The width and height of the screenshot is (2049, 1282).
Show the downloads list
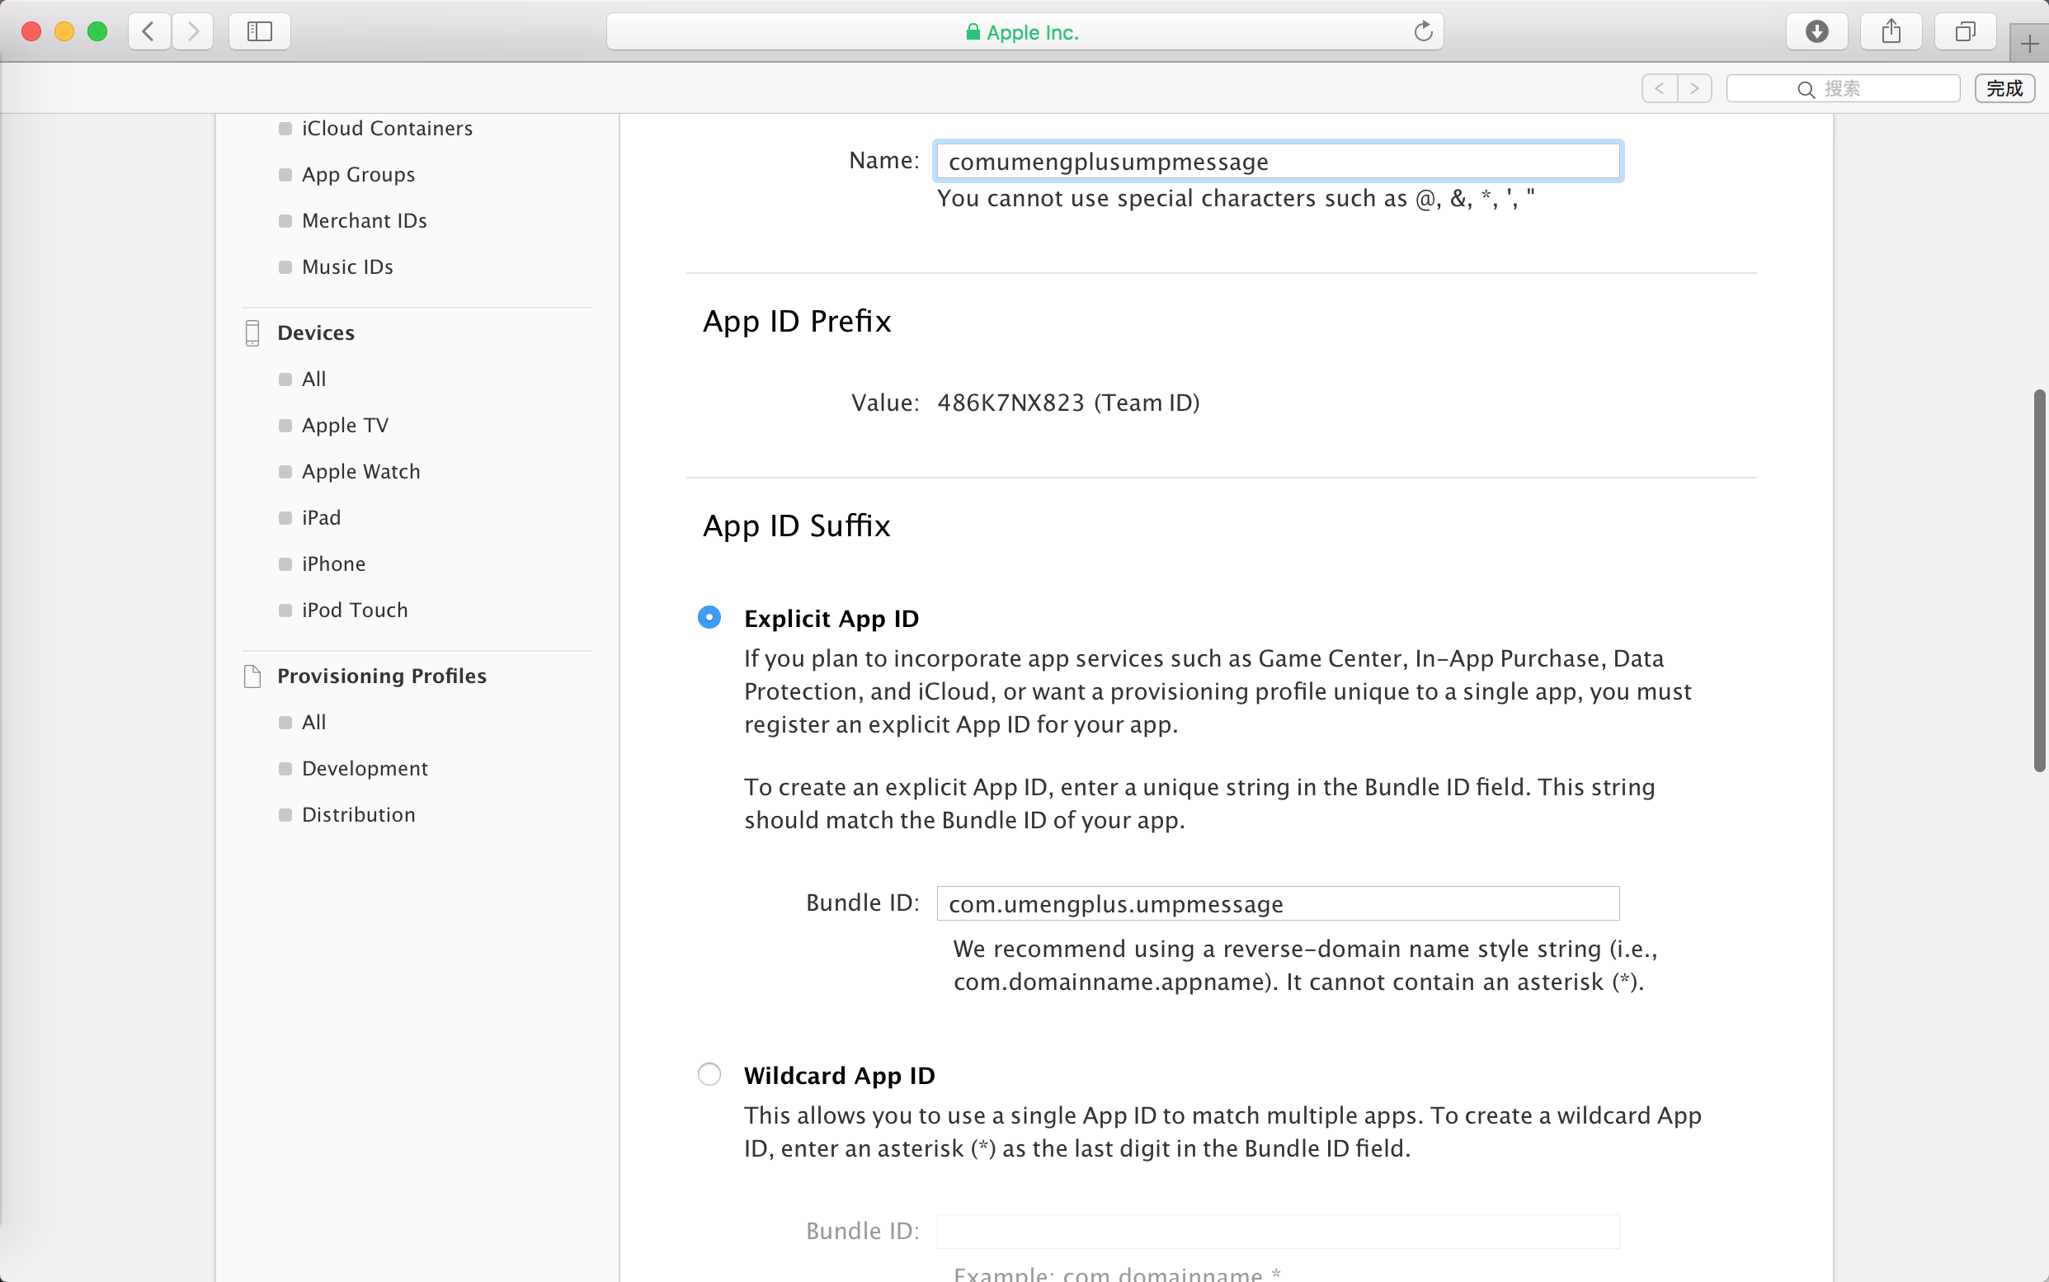[1816, 32]
